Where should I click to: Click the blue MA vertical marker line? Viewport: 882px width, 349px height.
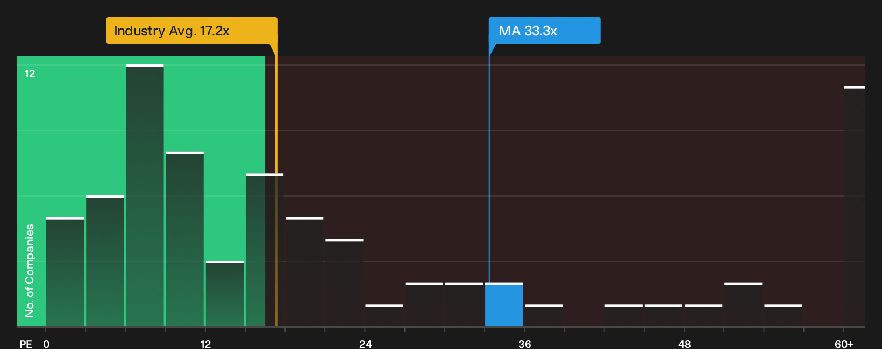pos(489,169)
